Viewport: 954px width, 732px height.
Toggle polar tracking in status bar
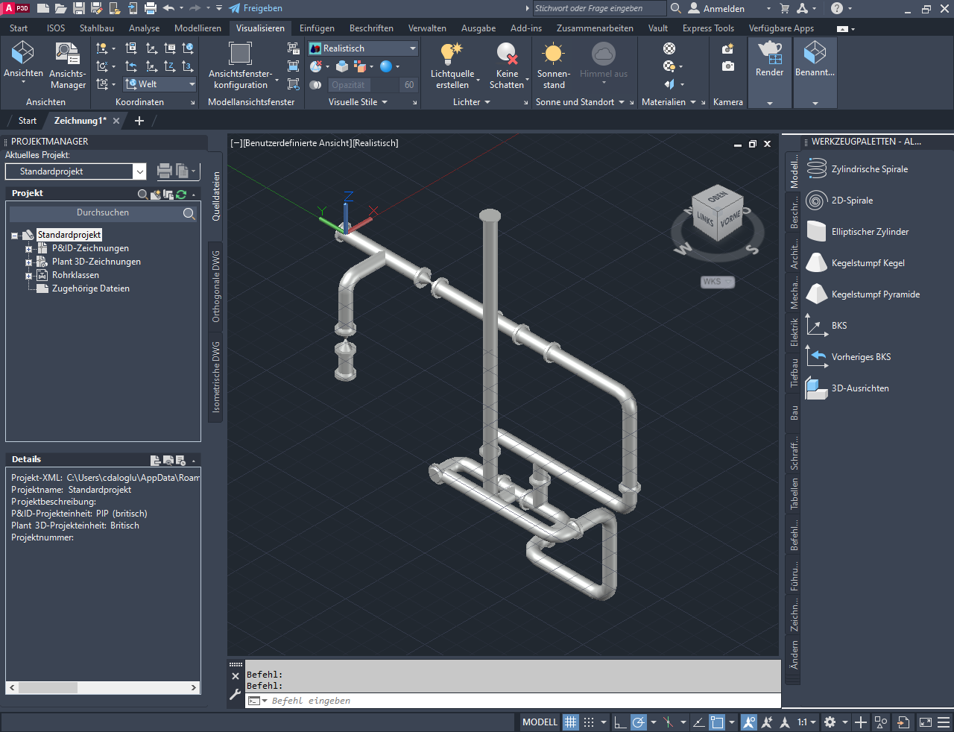click(639, 722)
